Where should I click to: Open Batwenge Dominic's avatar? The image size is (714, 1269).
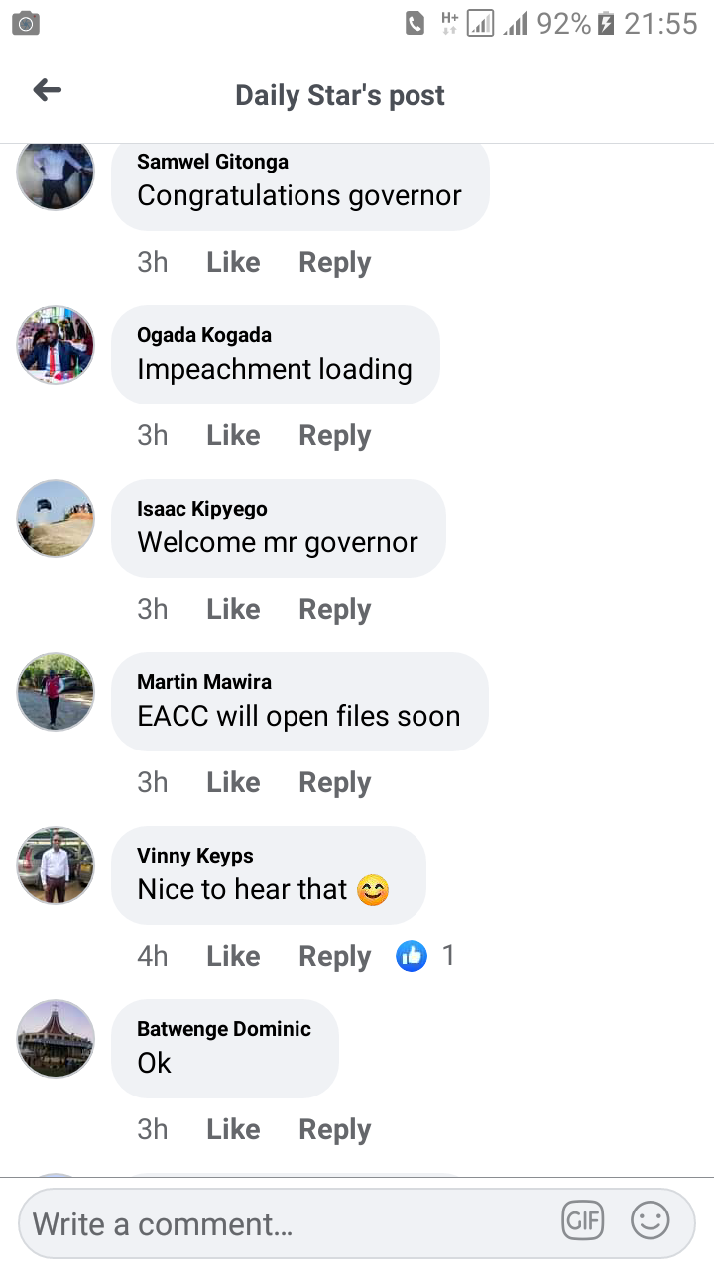click(56, 1039)
